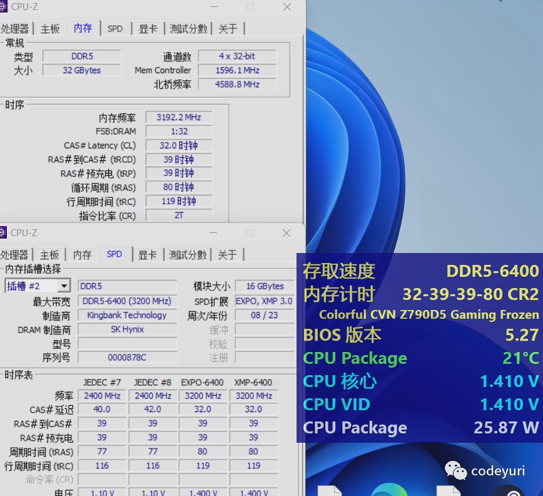
Task: Click JEDEC #7 column header in 时序表
Action: [102, 382]
